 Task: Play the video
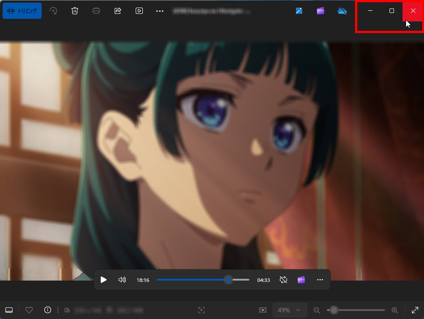point(103,280)
